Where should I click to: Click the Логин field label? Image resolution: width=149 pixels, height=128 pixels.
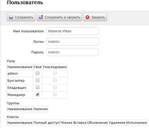[x=38, y=42]
